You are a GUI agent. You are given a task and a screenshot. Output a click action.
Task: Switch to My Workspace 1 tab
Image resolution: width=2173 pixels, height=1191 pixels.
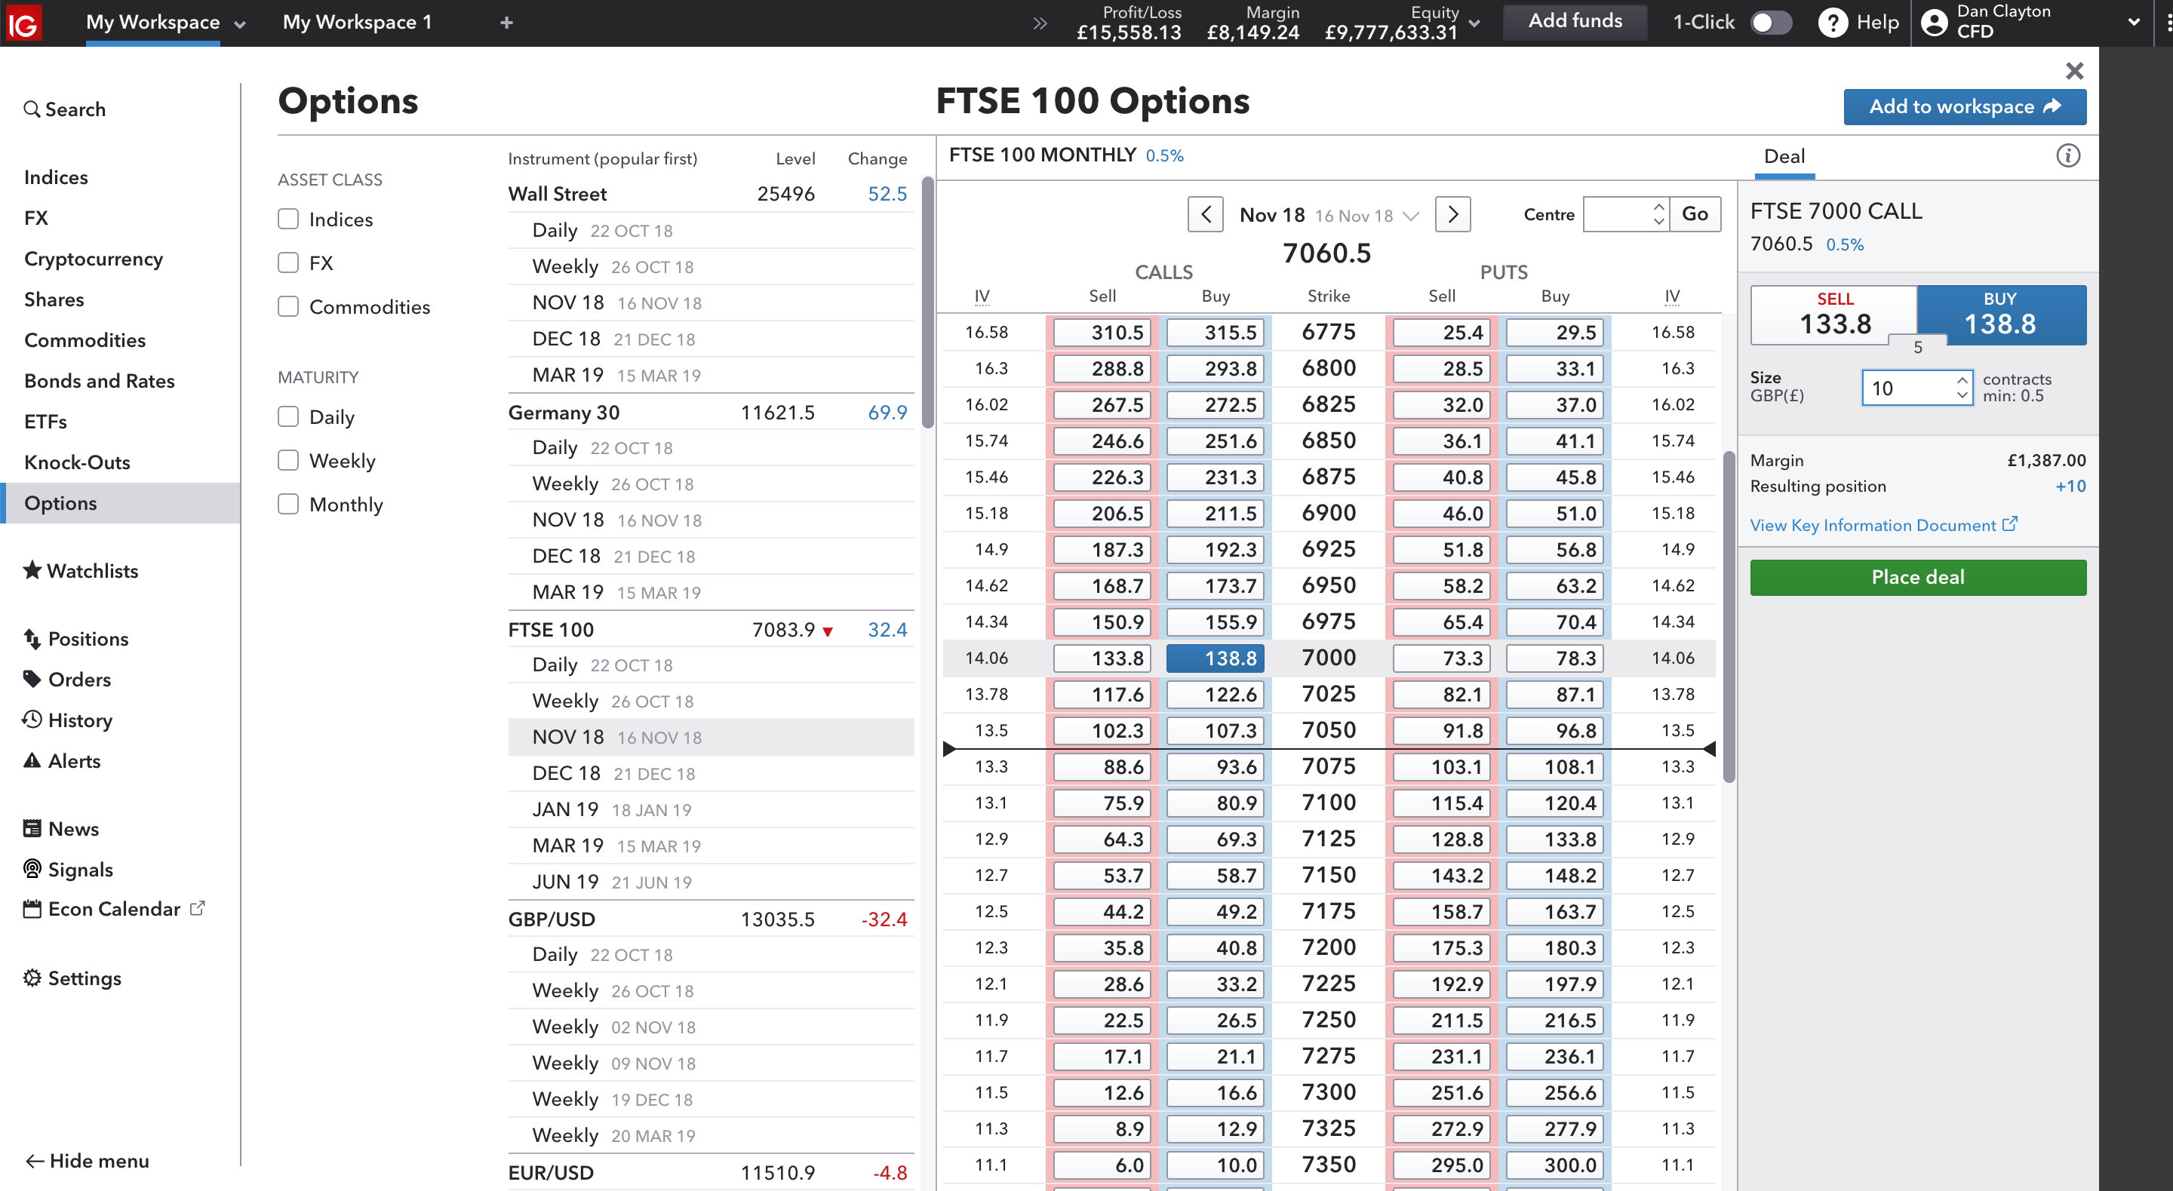coord(357,23)
